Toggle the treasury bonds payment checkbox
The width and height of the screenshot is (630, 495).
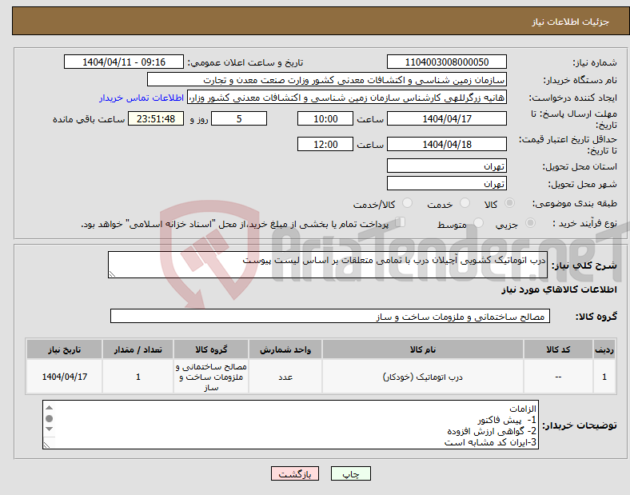tap(401, 222)
